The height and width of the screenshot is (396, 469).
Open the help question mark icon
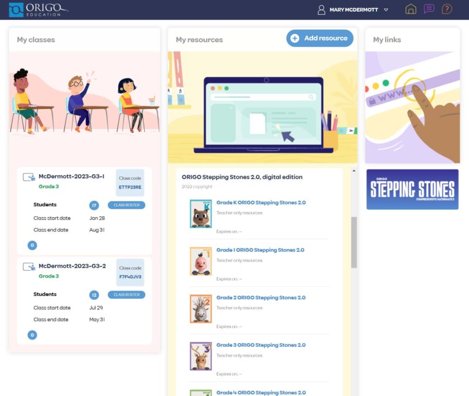click(x=446, y=8)
